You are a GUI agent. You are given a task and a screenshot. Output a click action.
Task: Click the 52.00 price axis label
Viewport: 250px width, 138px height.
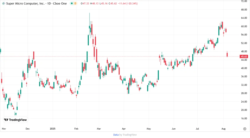click(244, 43)
